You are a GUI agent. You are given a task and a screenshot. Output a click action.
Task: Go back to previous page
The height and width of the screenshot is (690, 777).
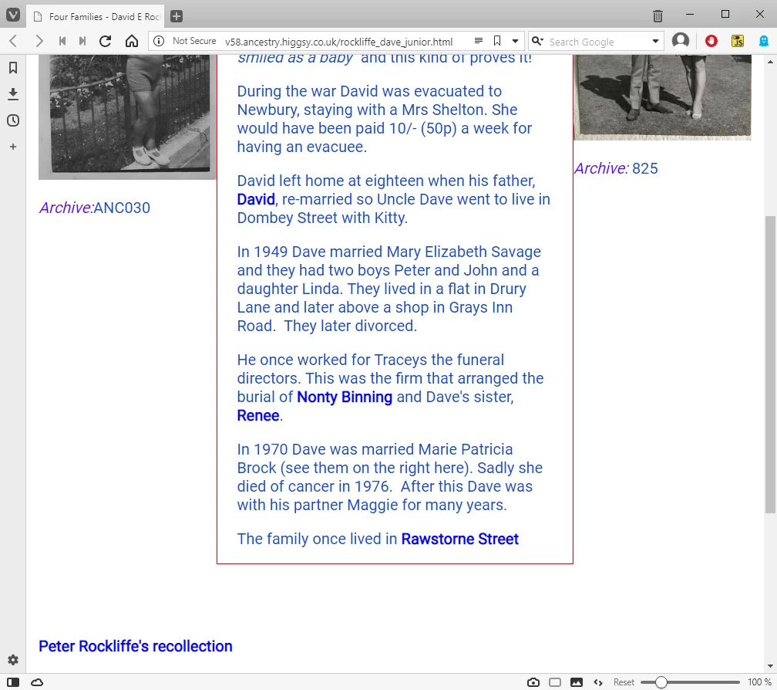click(13, 41)
